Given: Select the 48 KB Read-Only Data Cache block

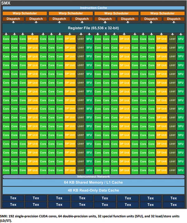Looking at the screenshot, I should [x=93, y=190].
